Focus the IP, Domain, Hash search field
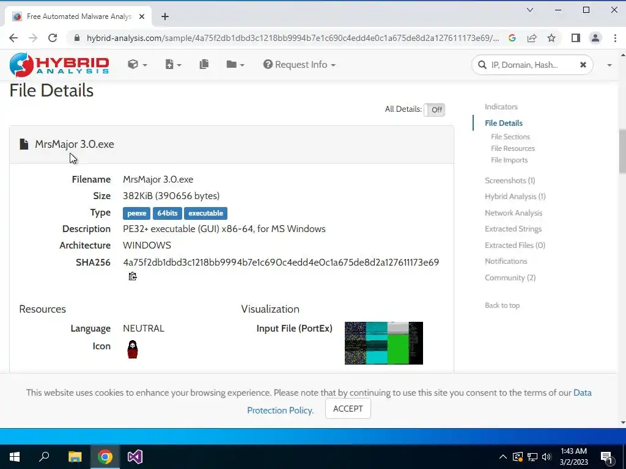This screenshot has height=469, width=626. (532, 65)
